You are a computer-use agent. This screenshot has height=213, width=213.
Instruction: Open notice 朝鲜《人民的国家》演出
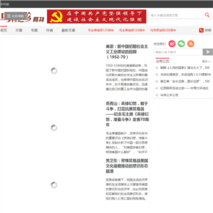[x=185, y=67]
